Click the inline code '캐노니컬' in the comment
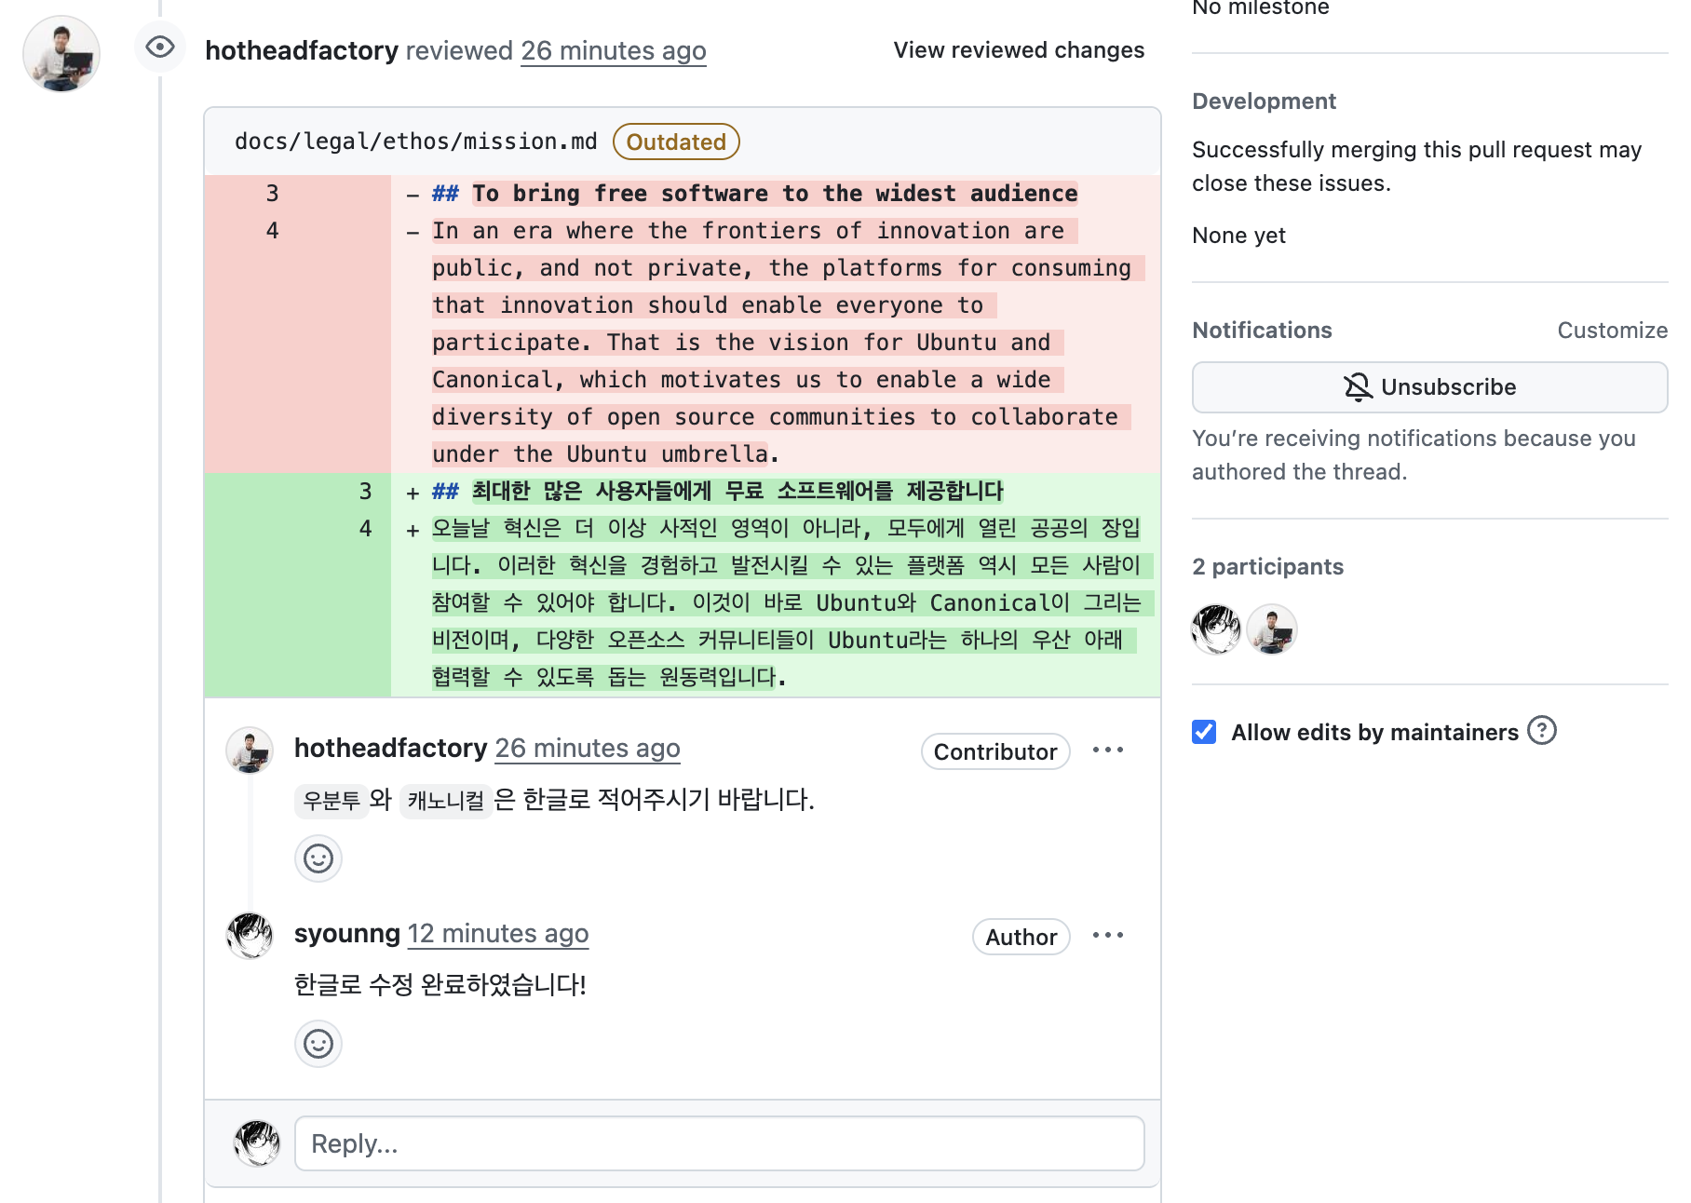 446,800
